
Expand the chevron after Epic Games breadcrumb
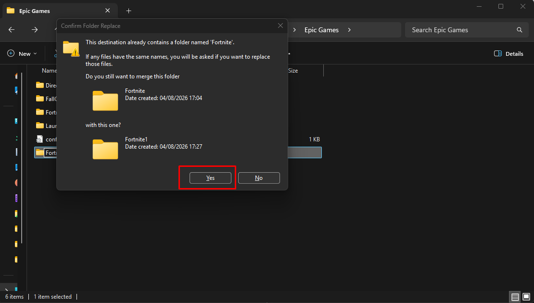pyautogui.click(x=349, y=30)
